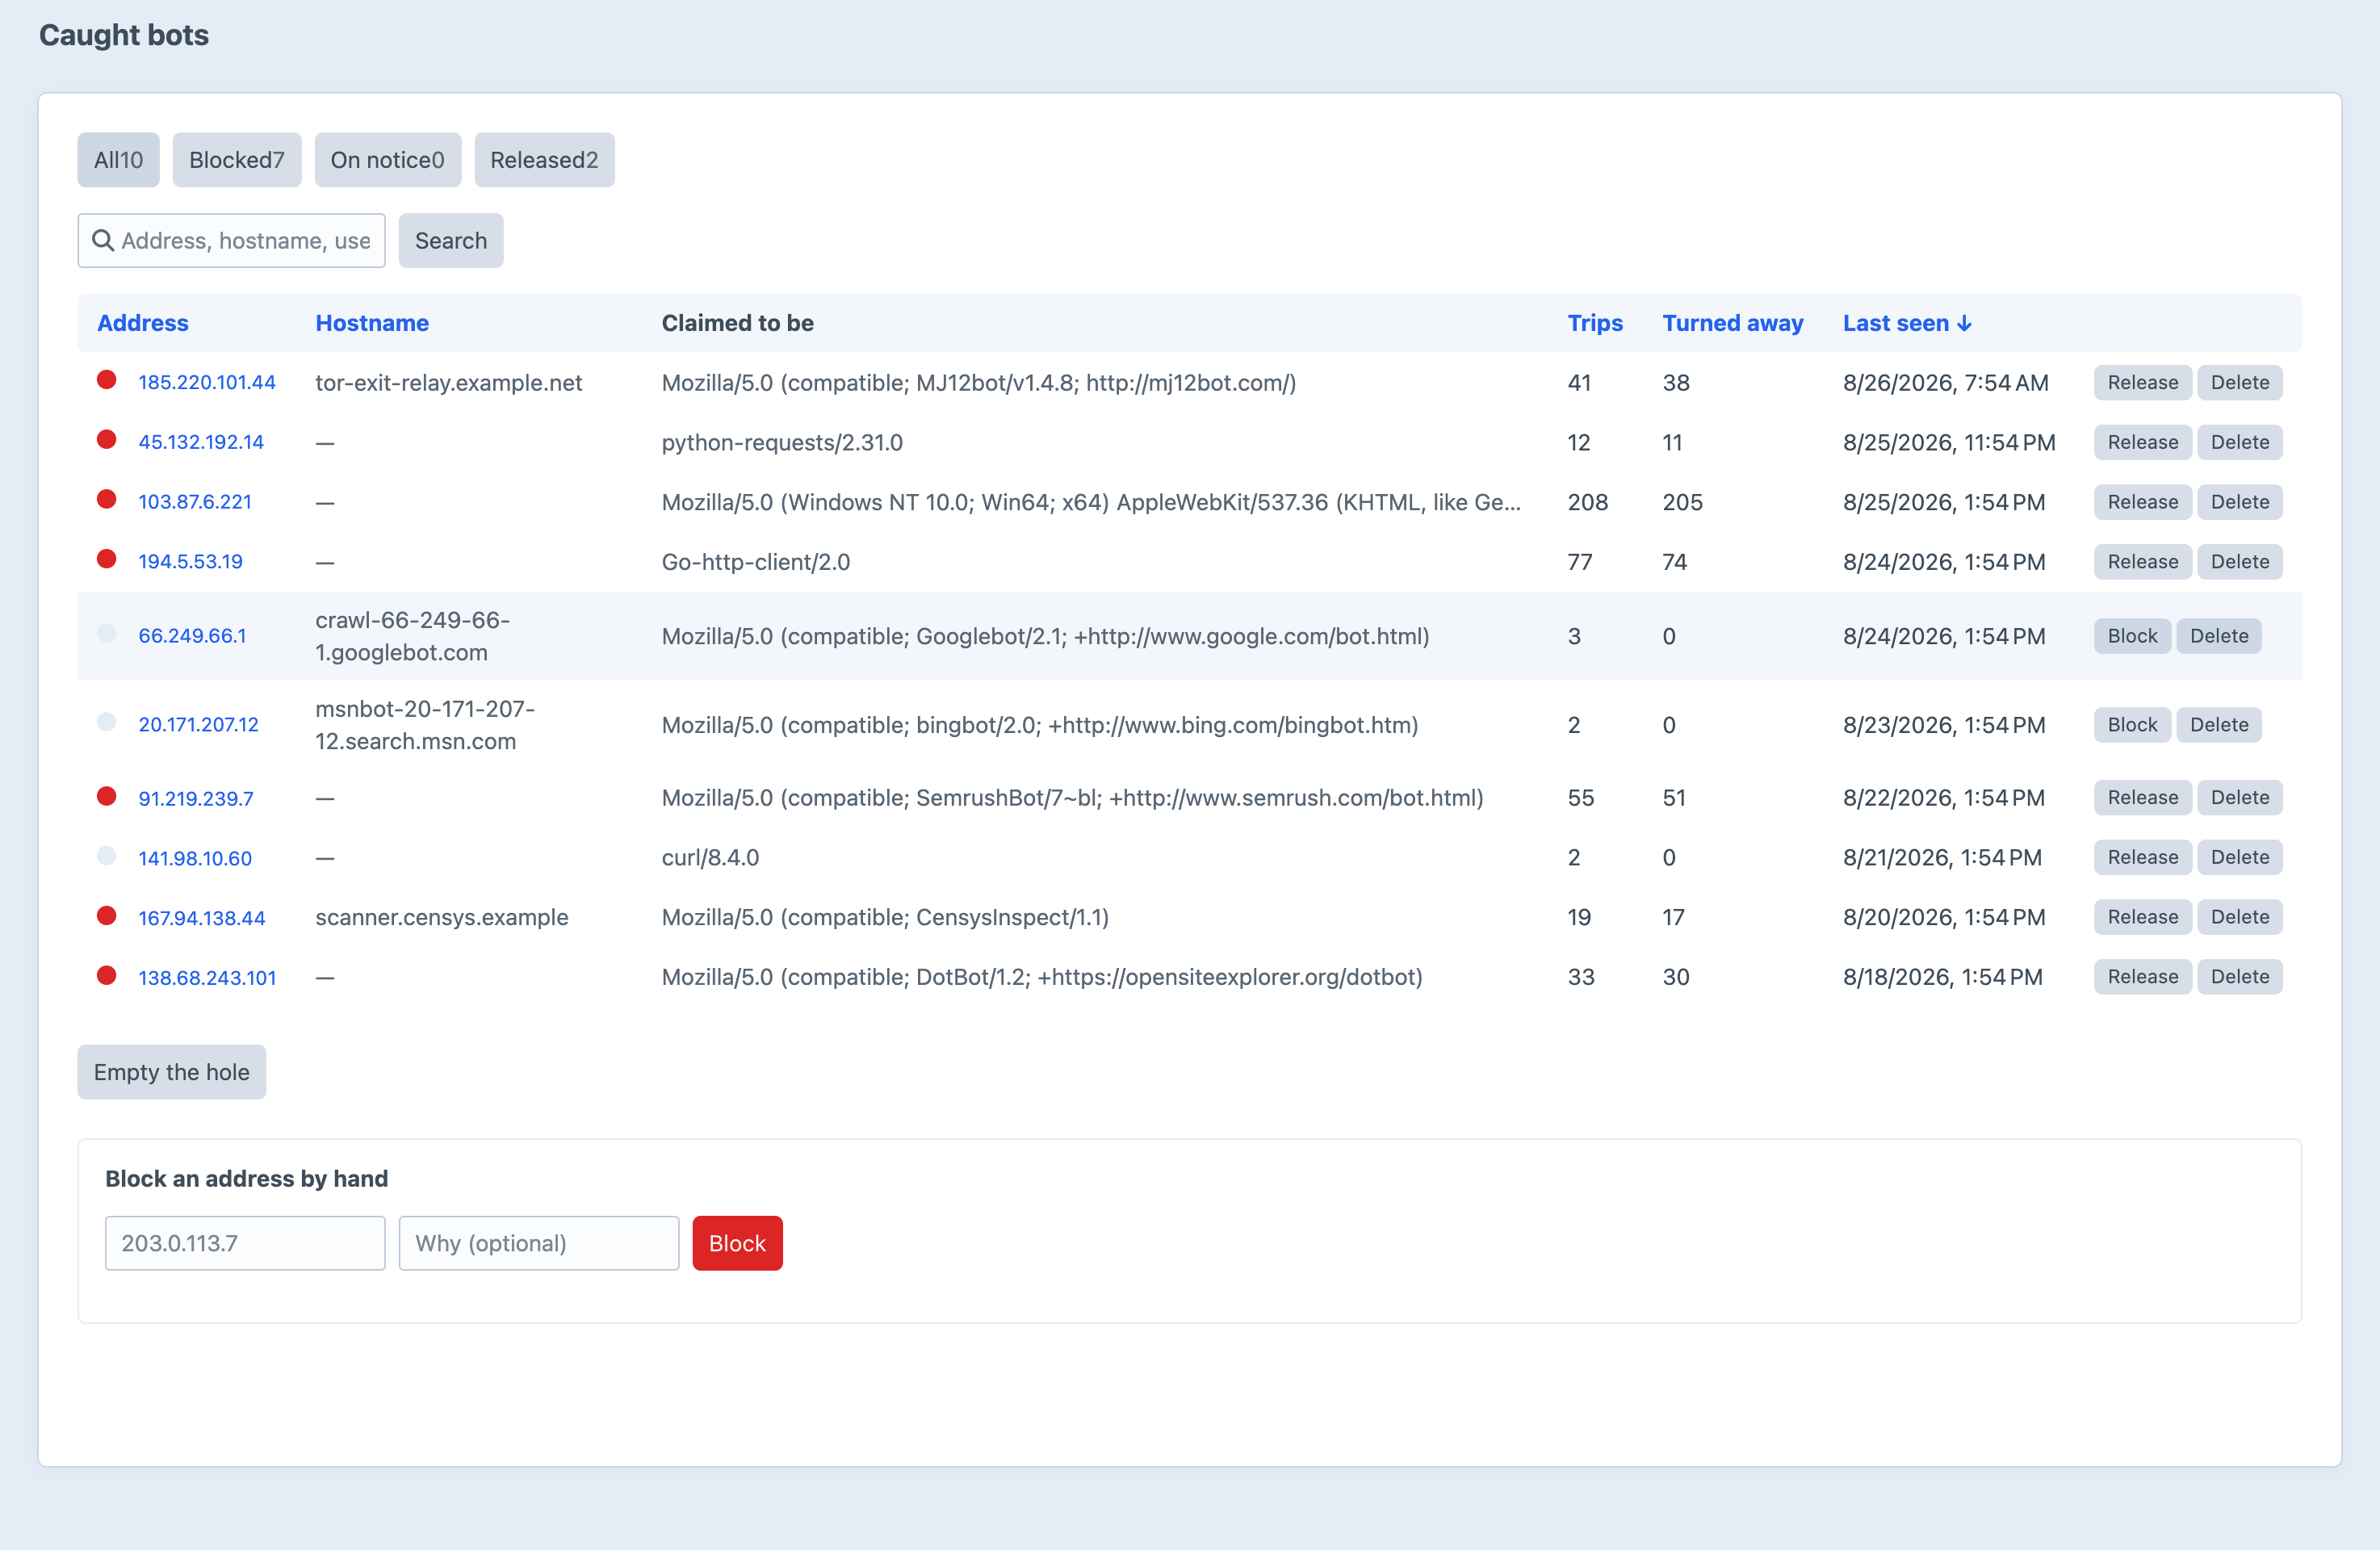Block the Googlebot 66.249.66.1 address

pyautogui.click(x=2132, y=636)
